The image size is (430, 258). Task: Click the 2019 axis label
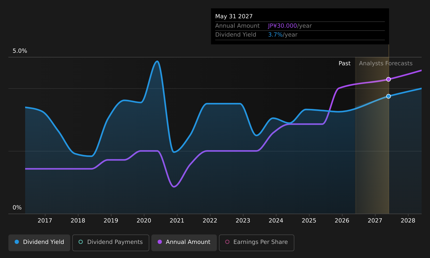(x=111, y=221)
